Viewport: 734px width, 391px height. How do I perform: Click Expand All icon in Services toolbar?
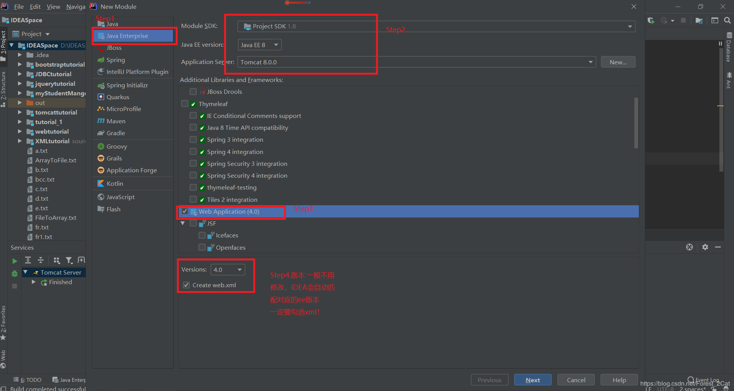[x=28, y=260]
